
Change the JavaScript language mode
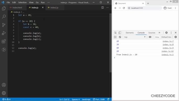[x=86, y=99]
